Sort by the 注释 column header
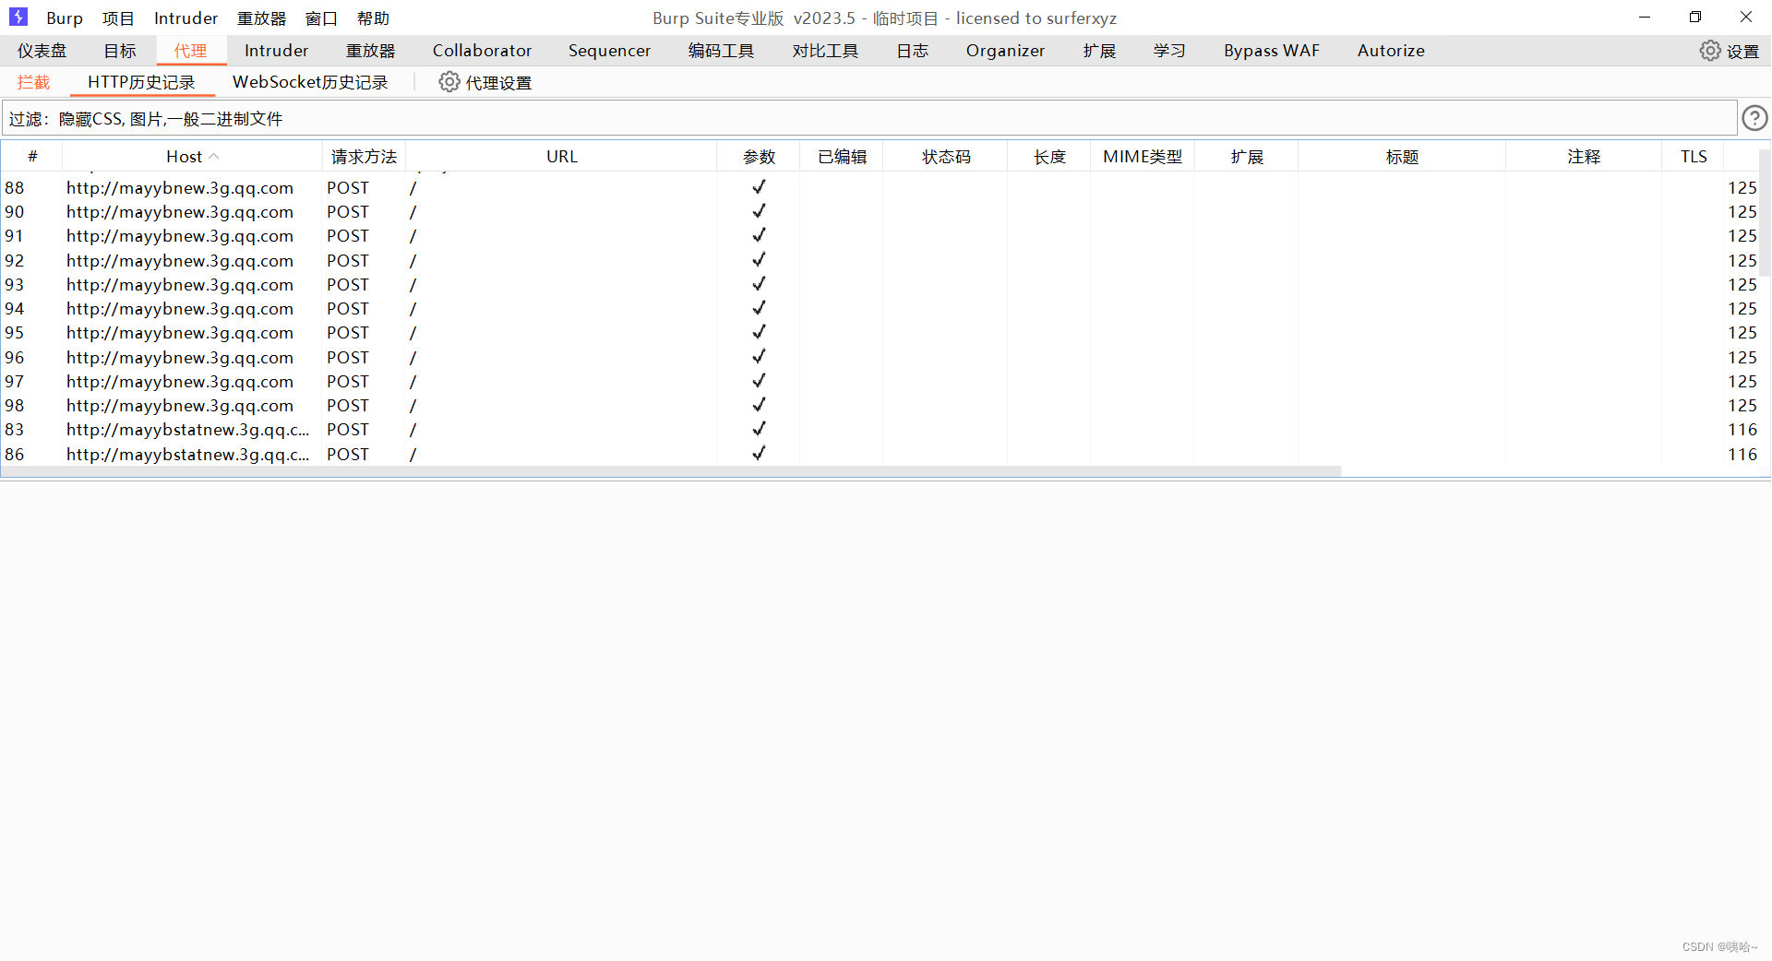This screenshot has height=961, width=1772. click(1584, 157)
